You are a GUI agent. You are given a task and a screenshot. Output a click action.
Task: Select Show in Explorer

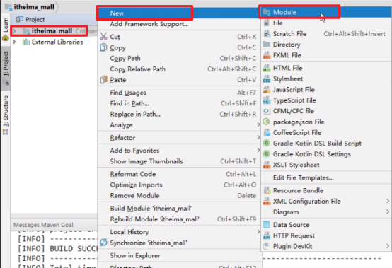(179, 255)
